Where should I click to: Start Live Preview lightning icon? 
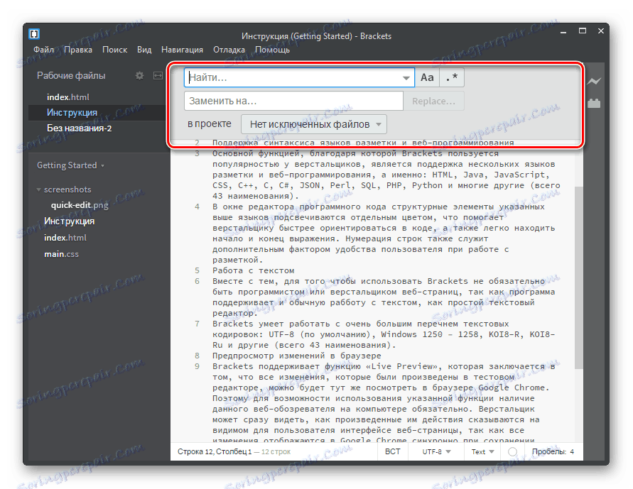click(x=594, y=82)
